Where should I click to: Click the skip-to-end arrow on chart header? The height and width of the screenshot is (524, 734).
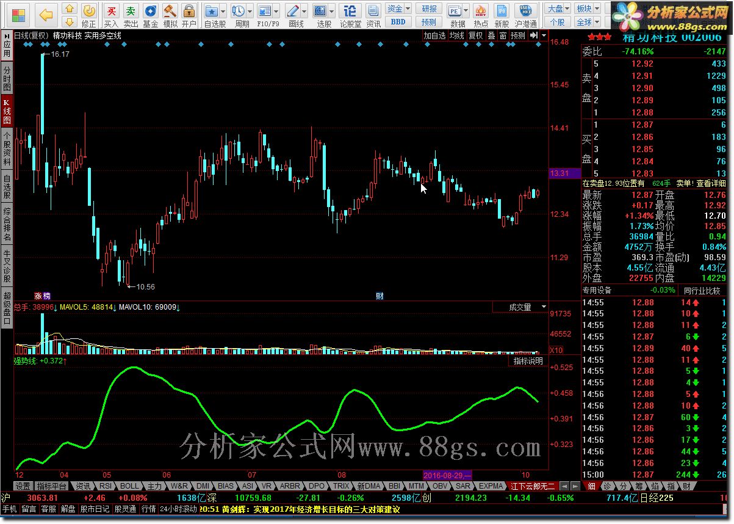[x=534, y=35]
